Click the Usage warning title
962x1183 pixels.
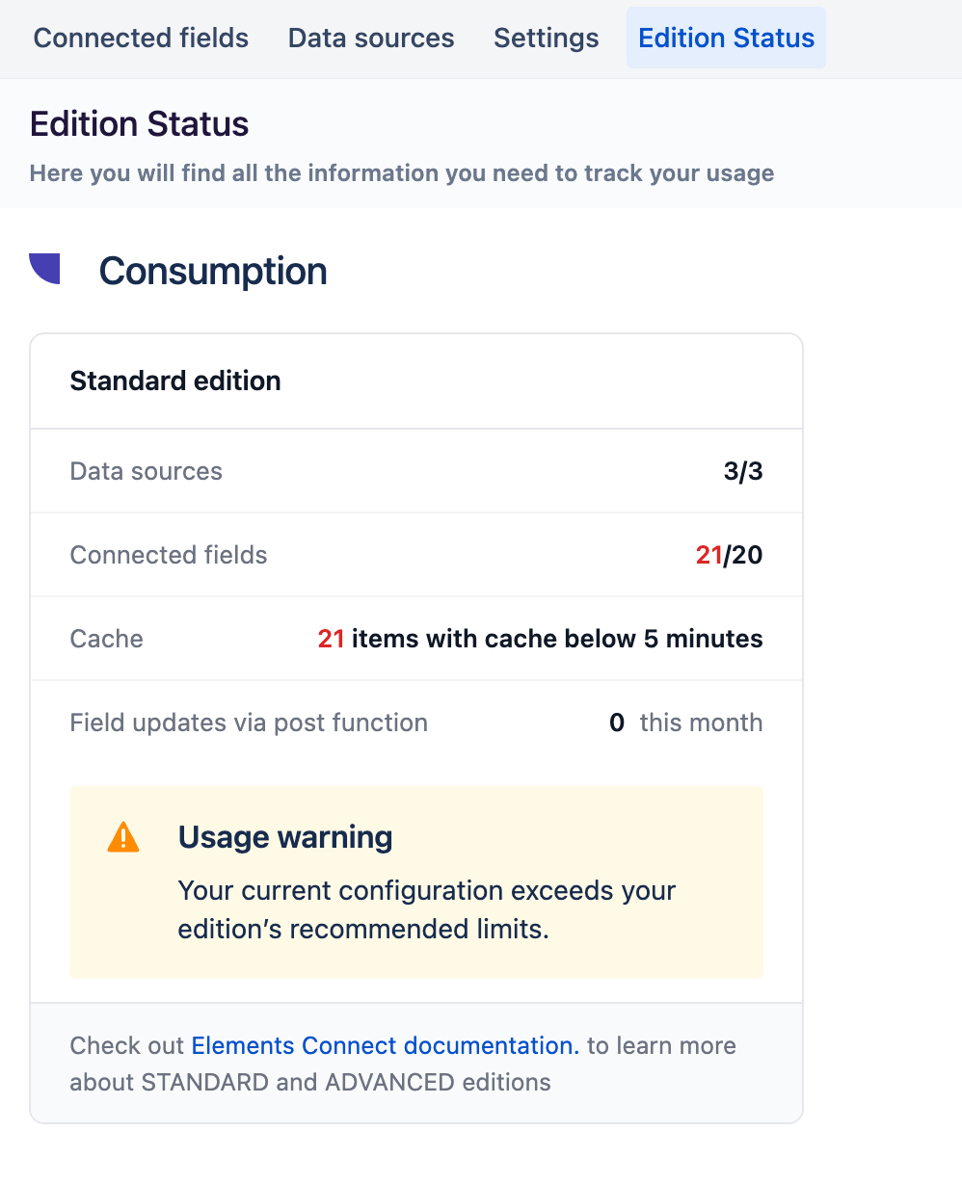[x=285, y=837]
